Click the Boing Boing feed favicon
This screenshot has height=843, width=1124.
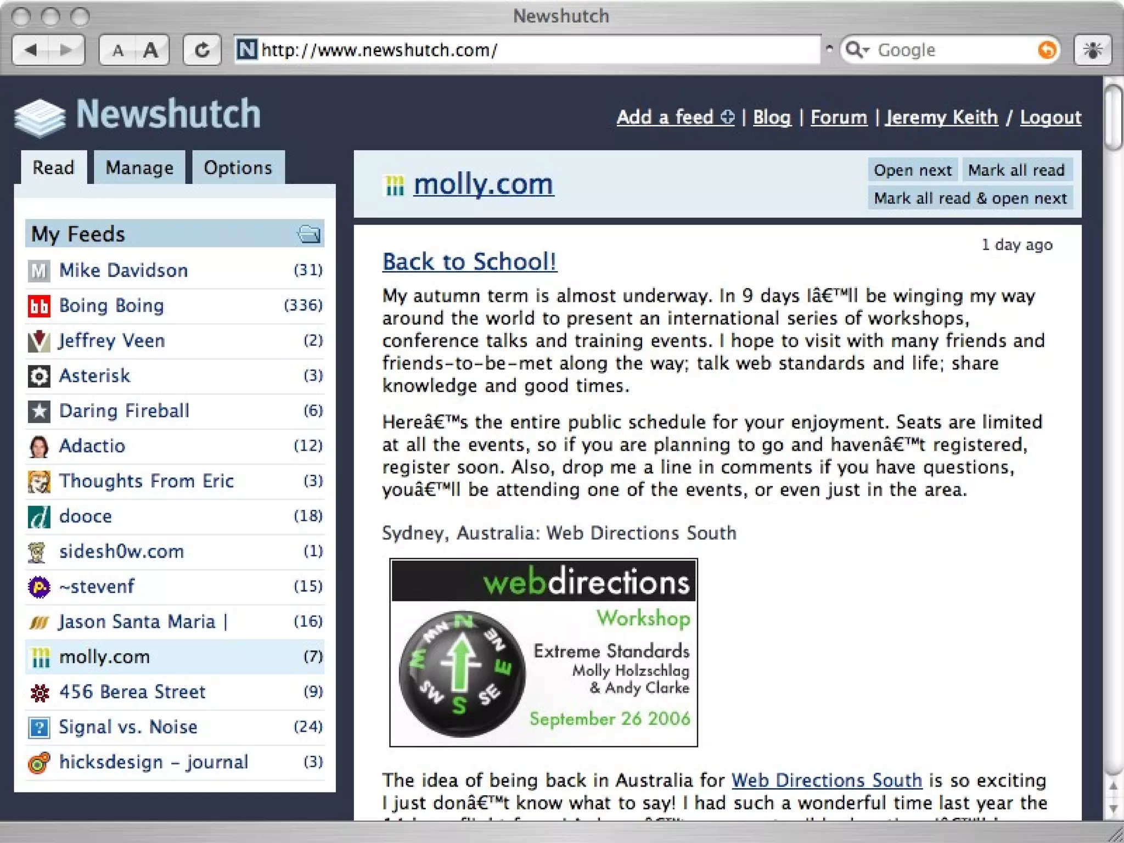coord(39,306)
